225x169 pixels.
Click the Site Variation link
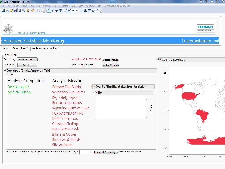tap(62, 145)
